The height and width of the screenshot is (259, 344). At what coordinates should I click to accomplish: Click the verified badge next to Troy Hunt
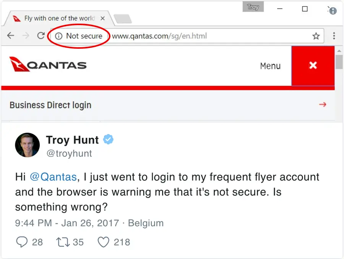pos(108,140)
